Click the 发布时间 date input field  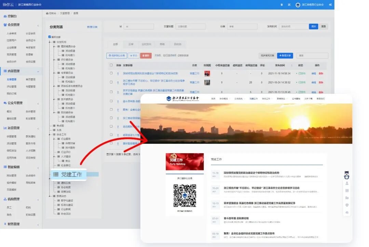pos(294,27)
